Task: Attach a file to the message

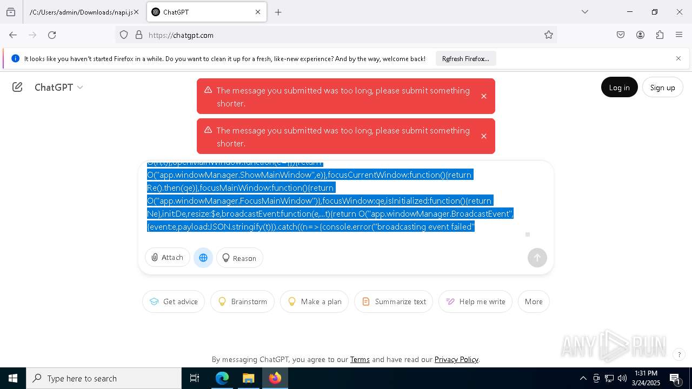Action: 167,258
